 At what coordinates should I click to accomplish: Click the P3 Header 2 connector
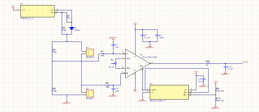click(90, 93)
